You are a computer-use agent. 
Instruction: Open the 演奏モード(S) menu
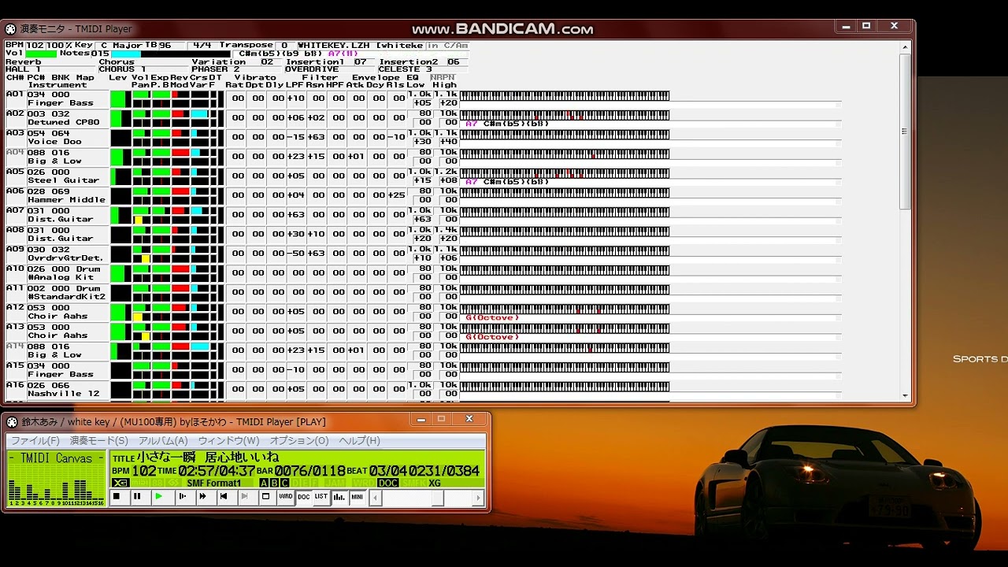pos(98,441)
